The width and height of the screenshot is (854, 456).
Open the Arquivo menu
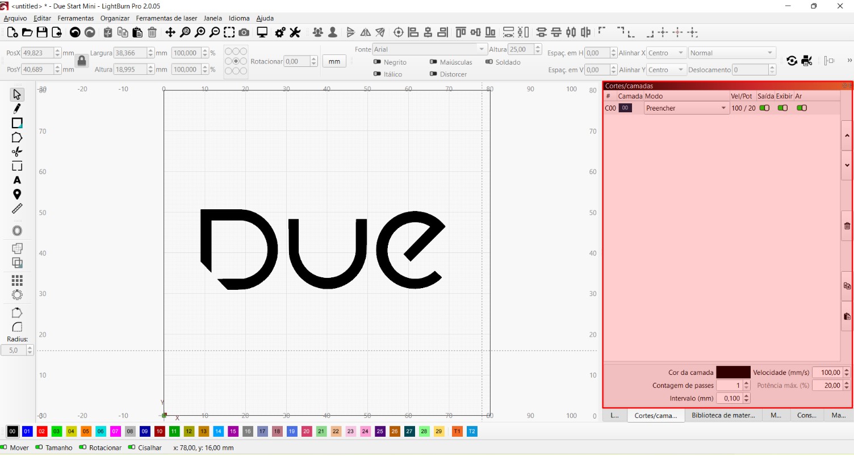pos(15,18)
